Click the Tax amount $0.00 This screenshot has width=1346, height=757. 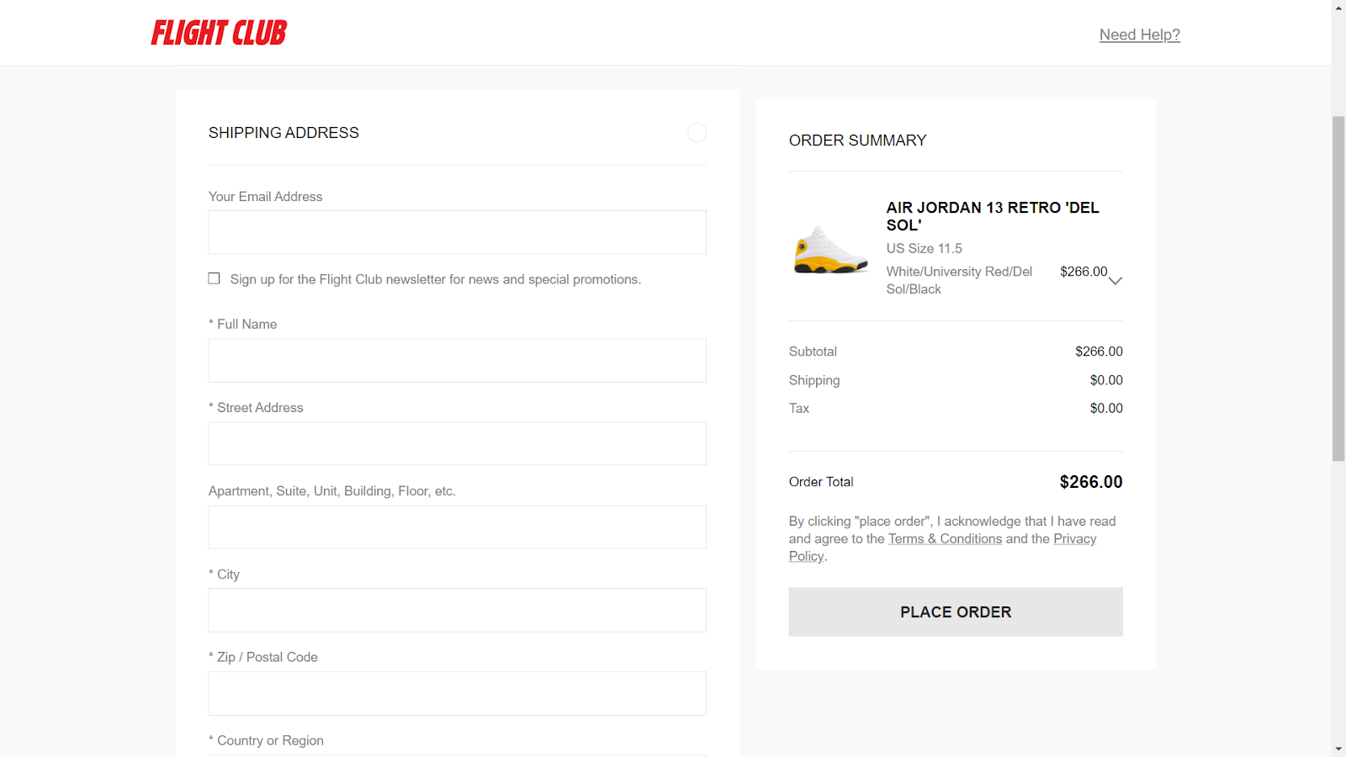pos(1106,408)
